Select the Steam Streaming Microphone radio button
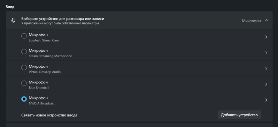278x127 pixels. (24, 51)
